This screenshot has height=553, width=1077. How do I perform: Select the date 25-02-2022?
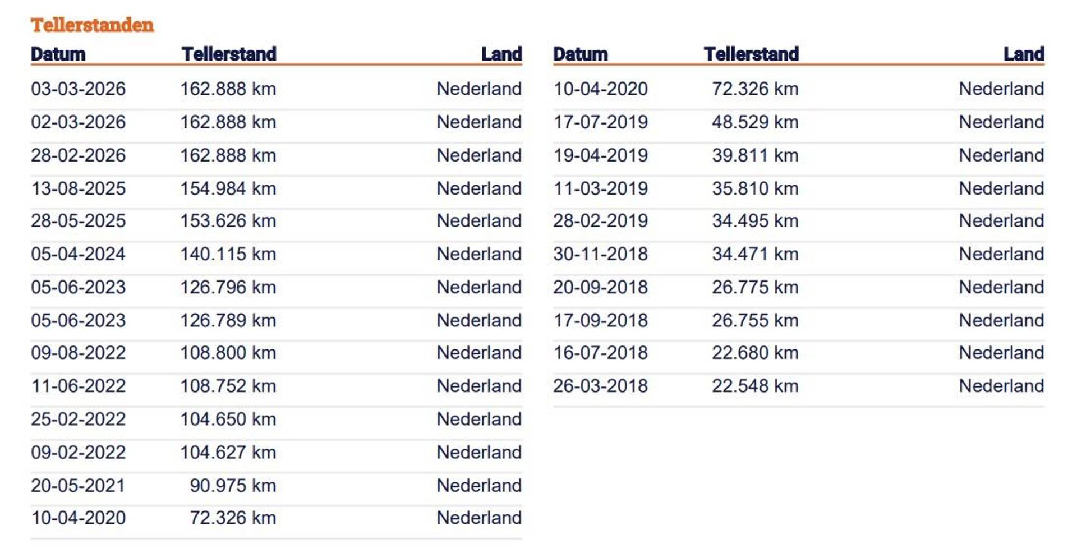(78, 419)
